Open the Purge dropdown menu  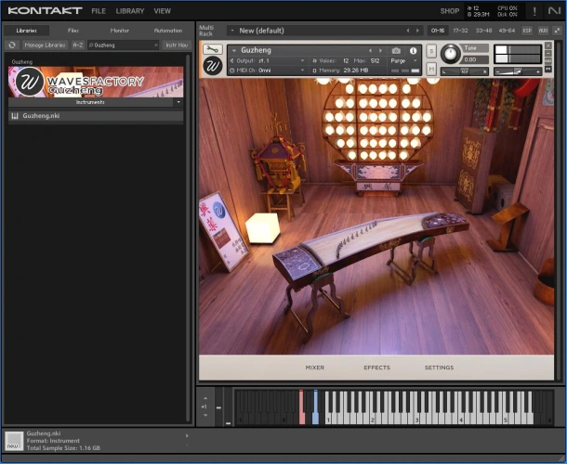click(x=402, y=60)
